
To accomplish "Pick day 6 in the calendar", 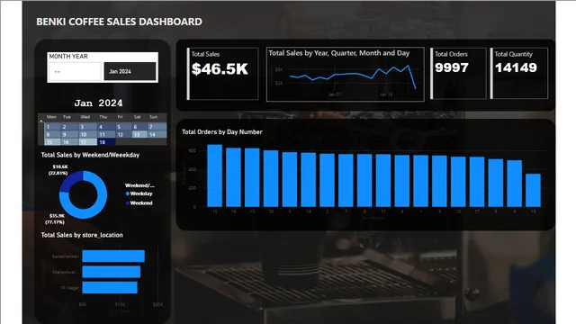I will 139,127.
